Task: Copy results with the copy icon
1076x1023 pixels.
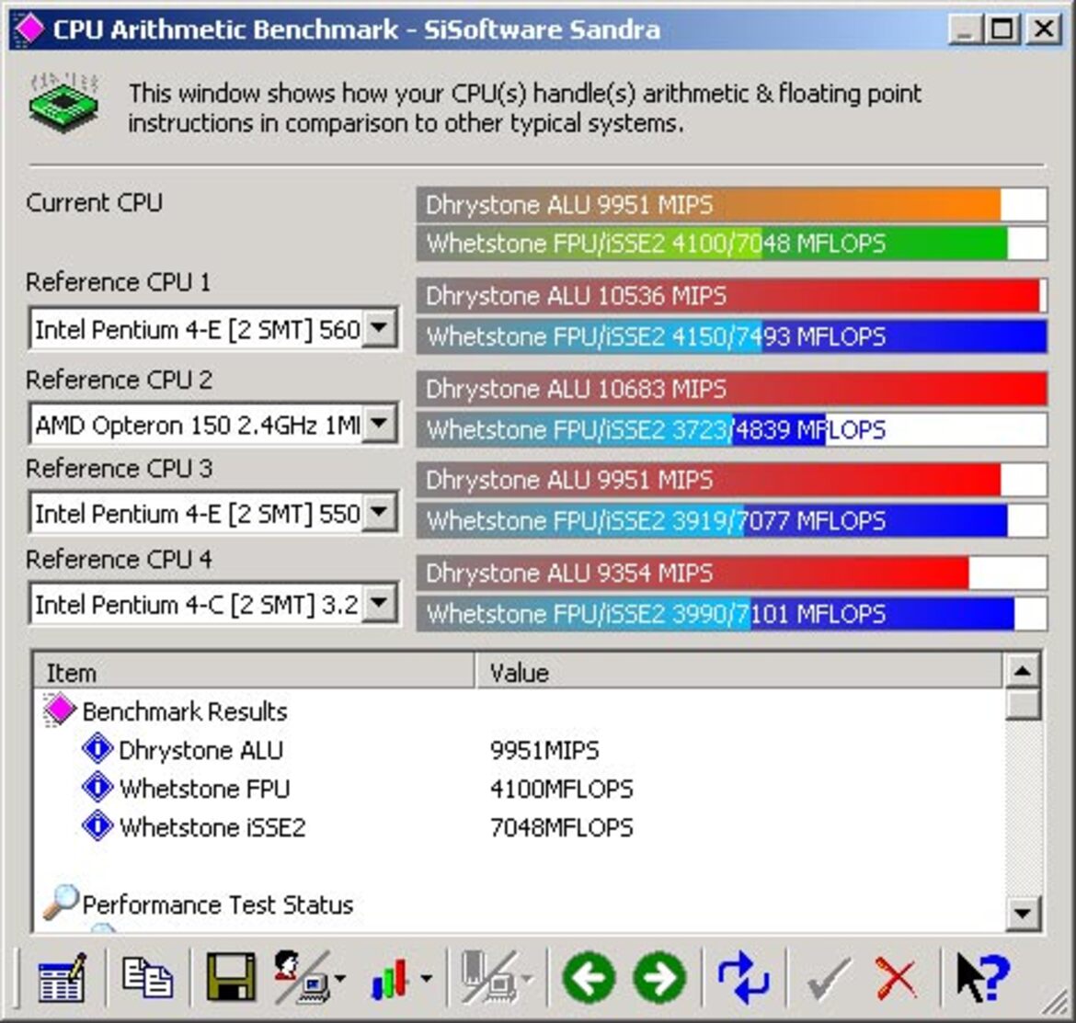Action: tap(147, 977)
